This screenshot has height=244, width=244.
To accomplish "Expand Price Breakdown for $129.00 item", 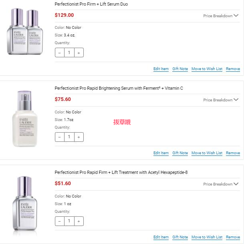I will (221, 16).
